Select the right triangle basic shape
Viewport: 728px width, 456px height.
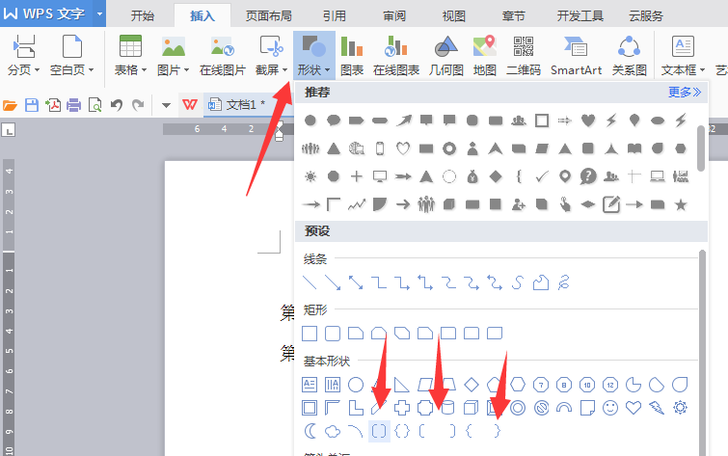402,385
